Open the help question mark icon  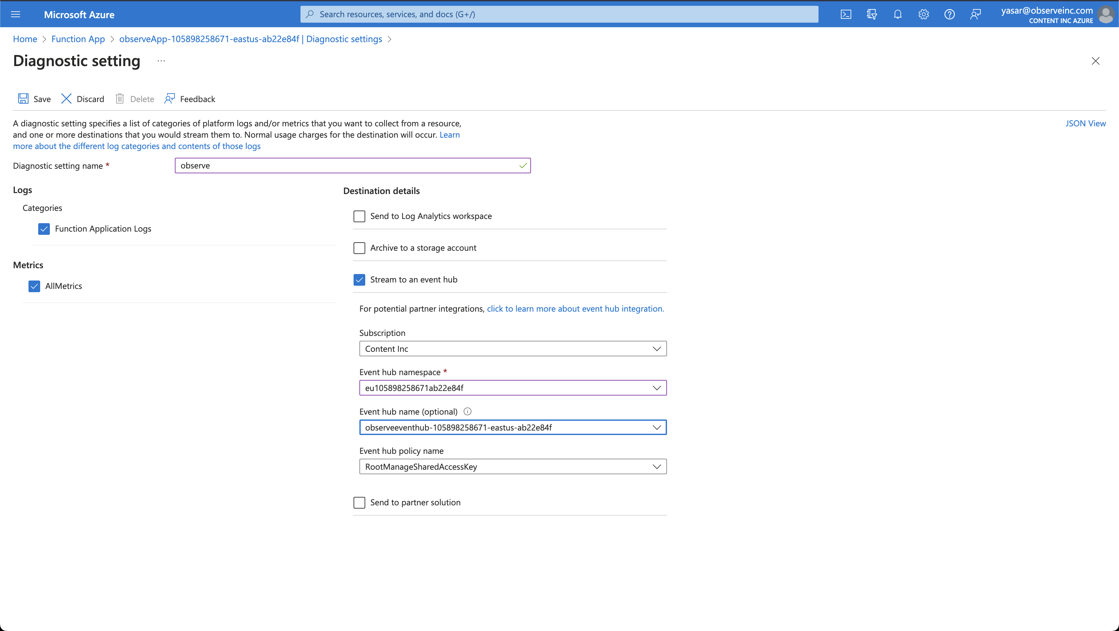point(949,14)
